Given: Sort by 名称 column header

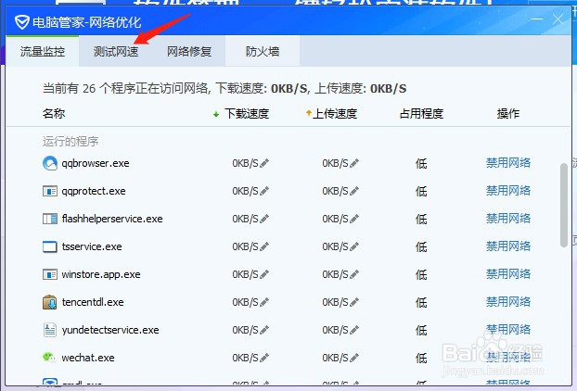Looking at the screenshot, I should click(54, 114).
